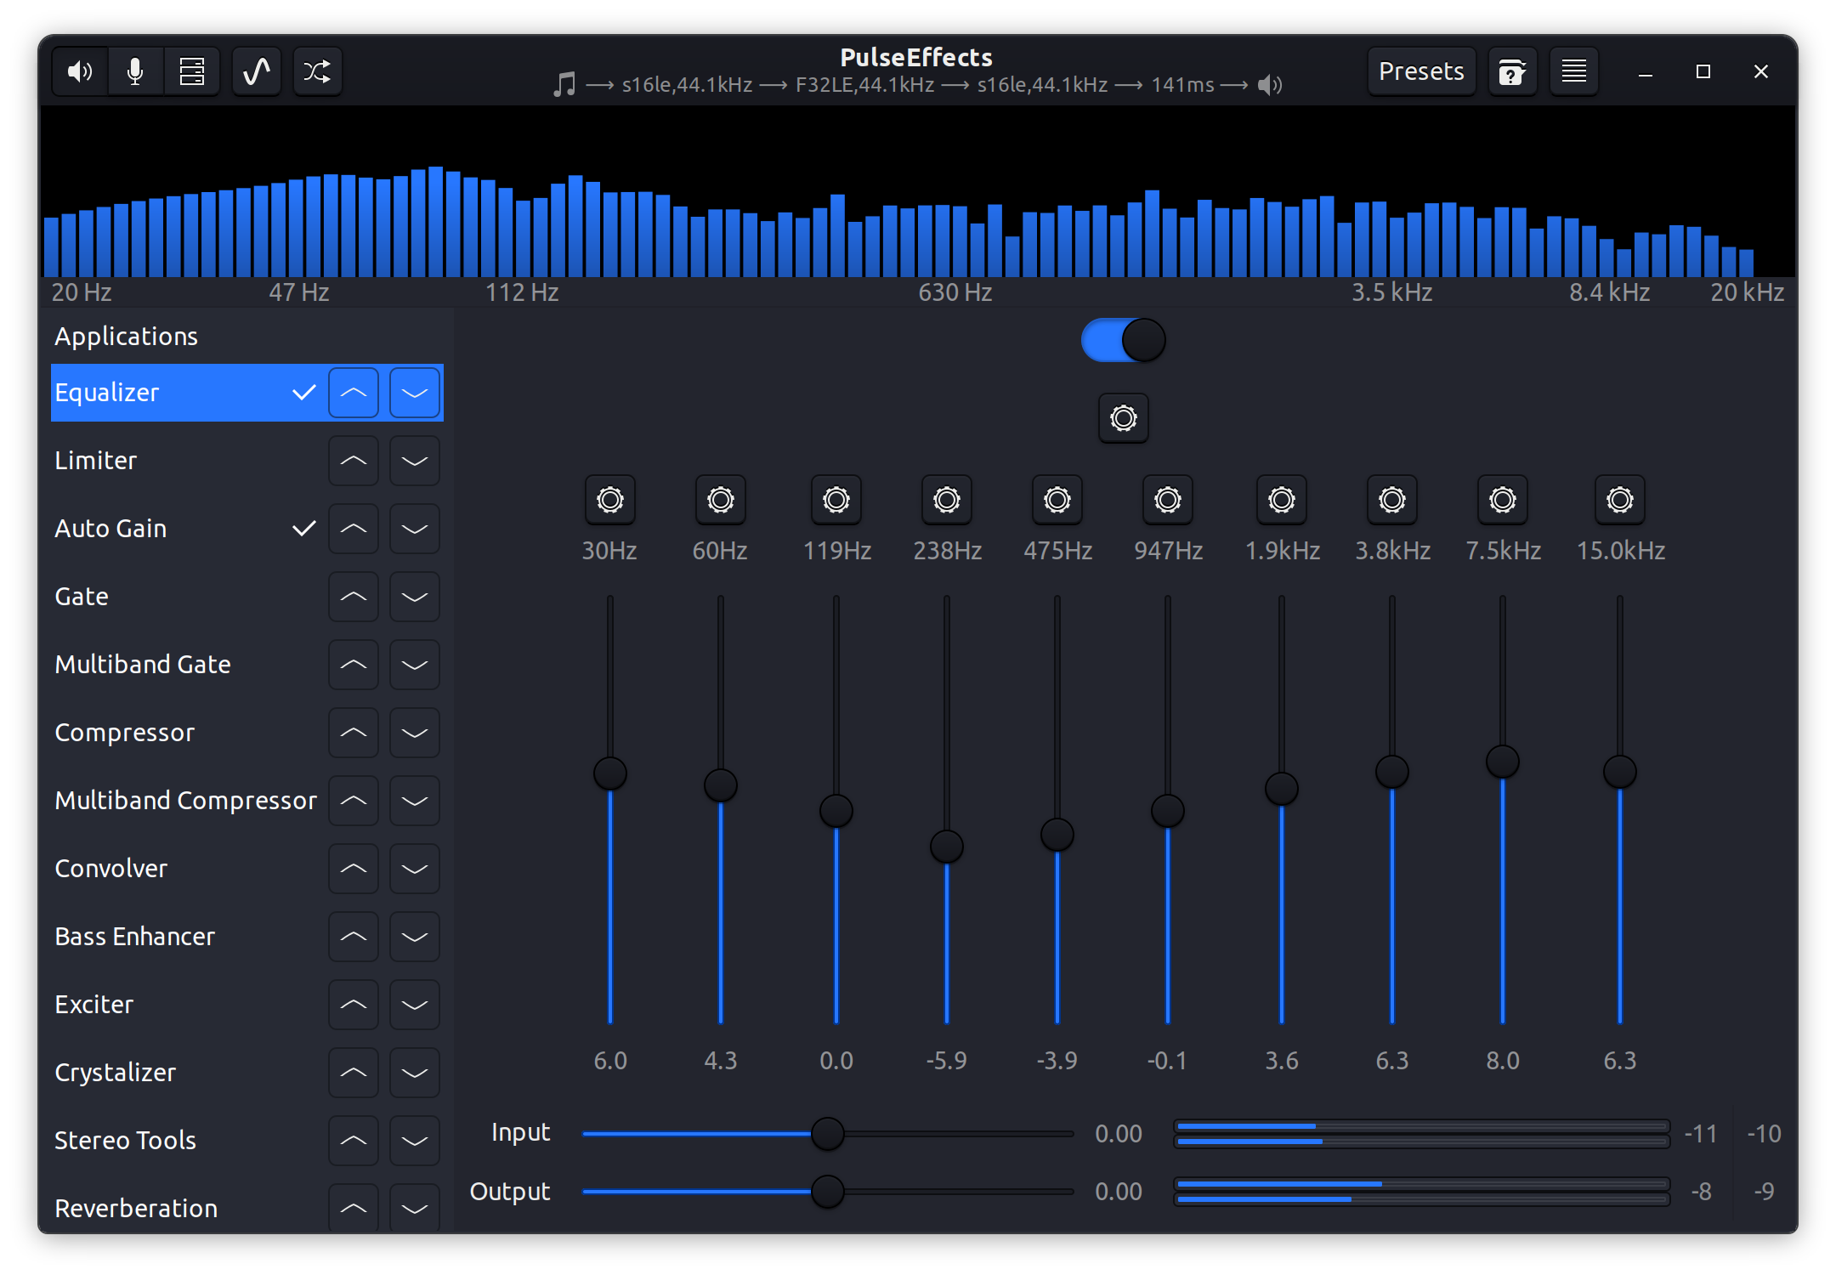Select the Reverberation plugin row
The height and width of the screenshot is (1275, 1836).
pos(246,1207)
